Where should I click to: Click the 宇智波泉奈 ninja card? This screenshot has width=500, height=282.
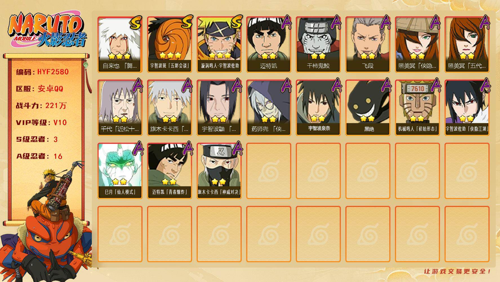318,107
